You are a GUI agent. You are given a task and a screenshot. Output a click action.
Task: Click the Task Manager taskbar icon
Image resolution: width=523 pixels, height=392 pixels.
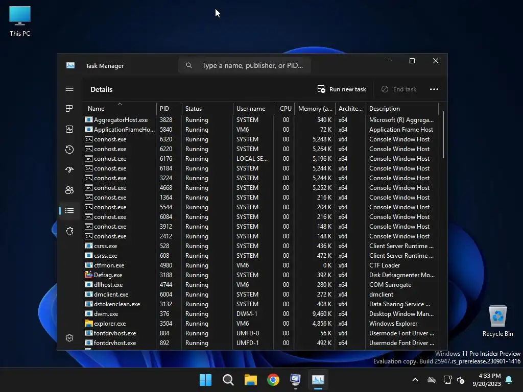click(x=318, y=380)
